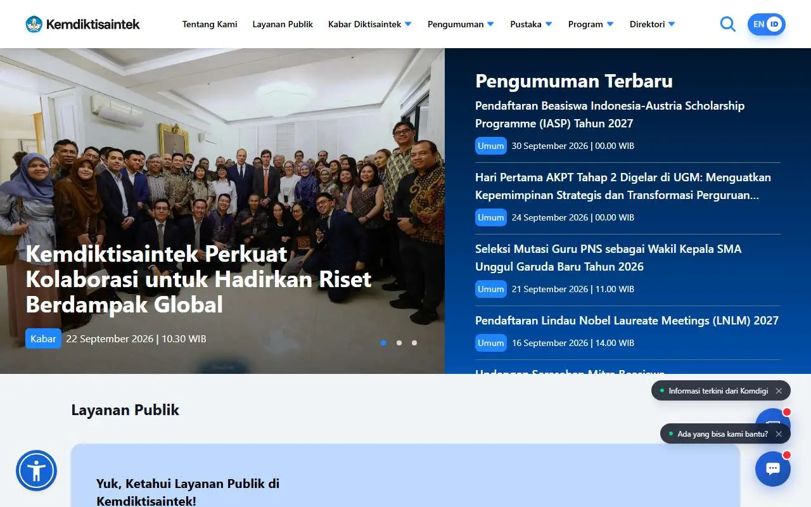
Task: Expand the Kabar Diktisaintek dropdown
Action: click(370, 24)
